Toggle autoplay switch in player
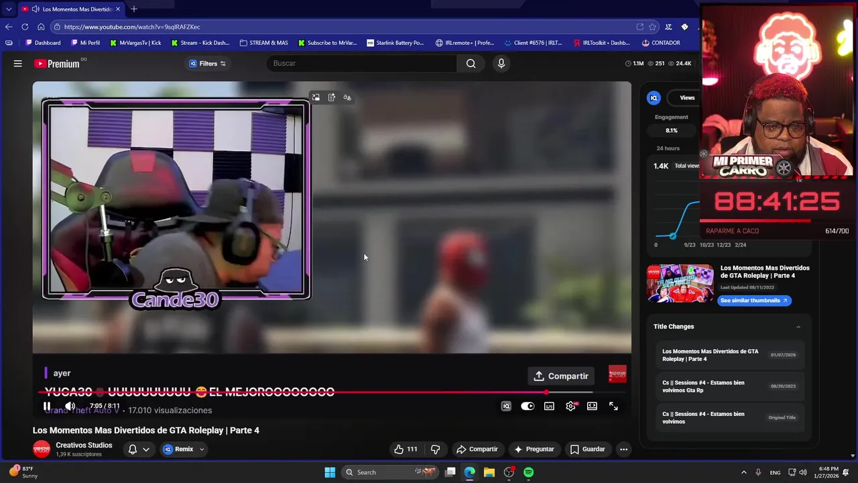 coord(528,406)
